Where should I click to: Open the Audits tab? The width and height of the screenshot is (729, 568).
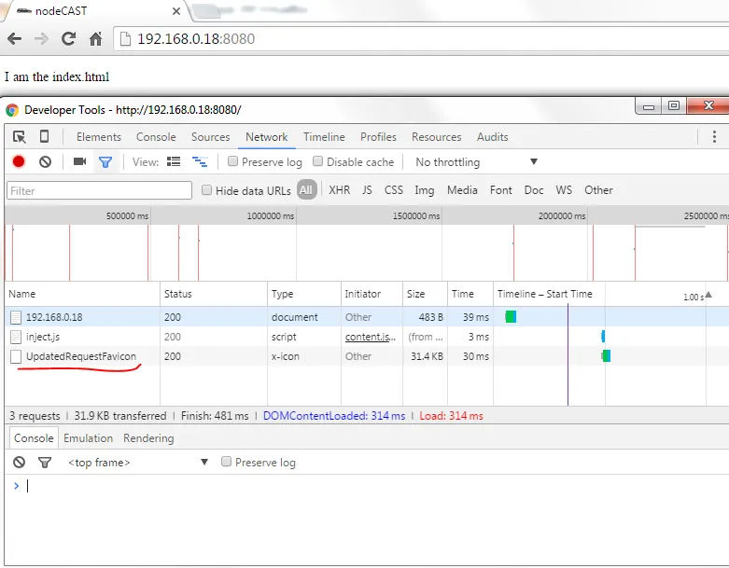(x=492, y=137)
